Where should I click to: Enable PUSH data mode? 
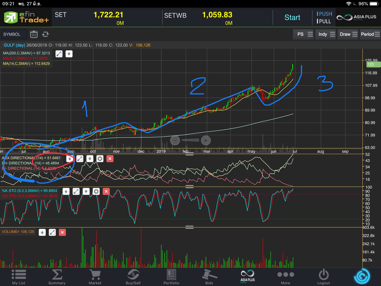324,14
